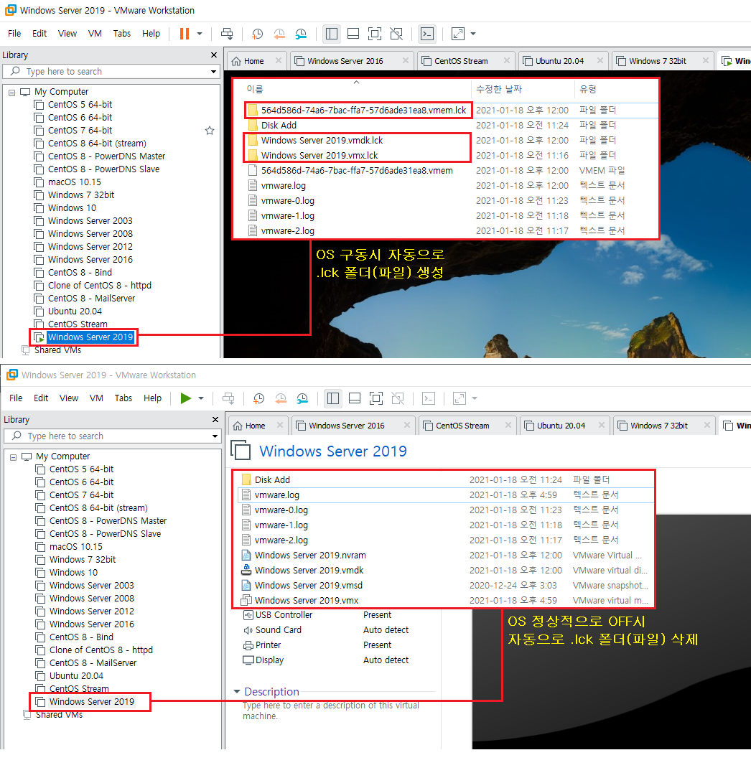The width and height of the screenshot is (751, 773).
Task: Click stretch guest icon in top toolbar
Action: (458, 34)
